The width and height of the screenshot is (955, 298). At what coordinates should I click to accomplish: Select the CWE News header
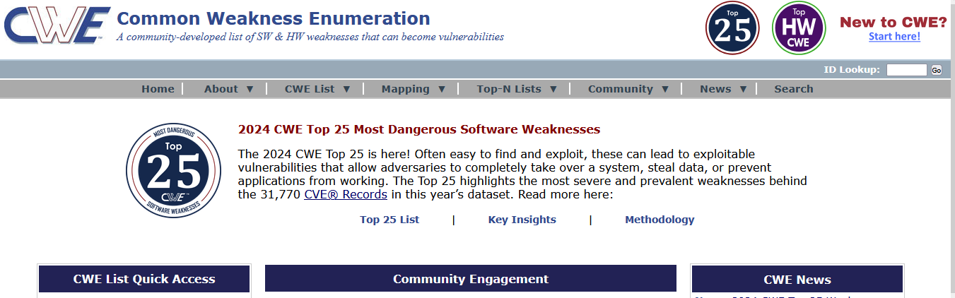coord(797,280)
